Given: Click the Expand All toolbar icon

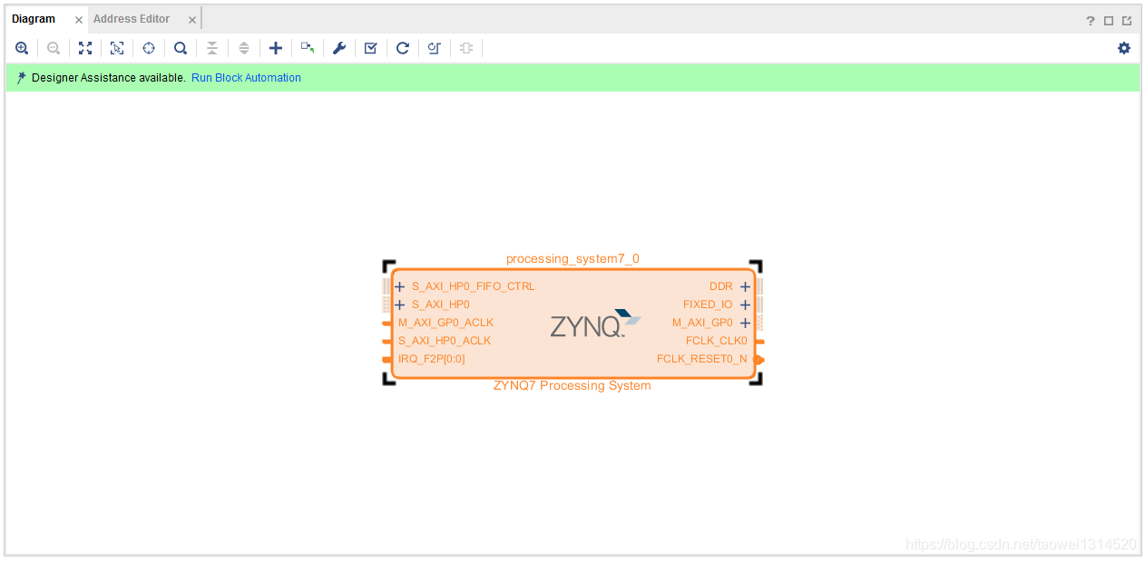Looking at the screenshot, I should tap(244, 48).
